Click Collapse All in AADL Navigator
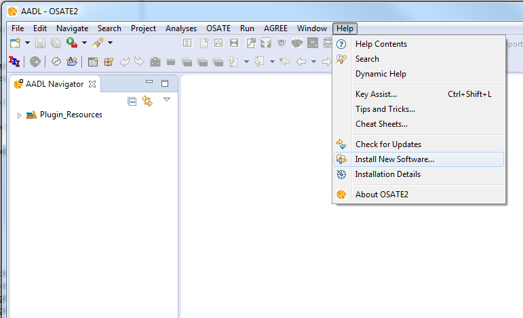 point(132,101)
